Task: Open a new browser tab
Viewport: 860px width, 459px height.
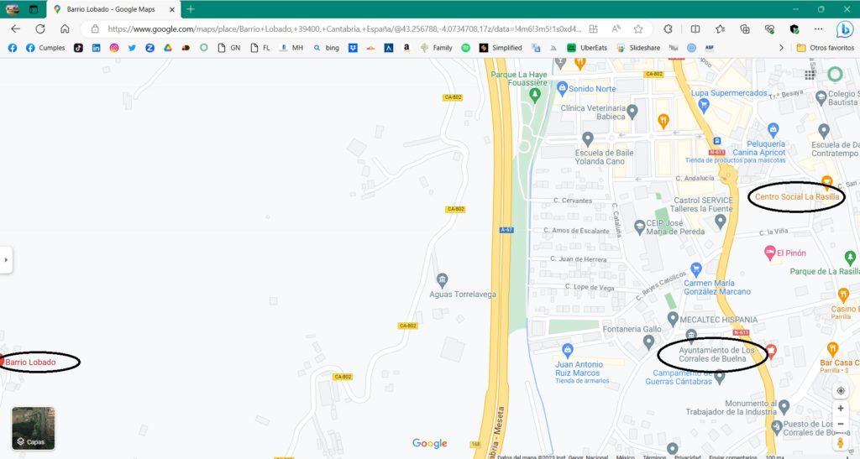Action: 191,9
